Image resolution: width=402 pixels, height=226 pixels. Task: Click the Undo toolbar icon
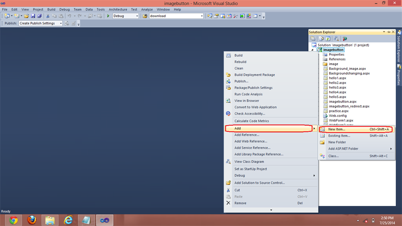pos(69,16)
